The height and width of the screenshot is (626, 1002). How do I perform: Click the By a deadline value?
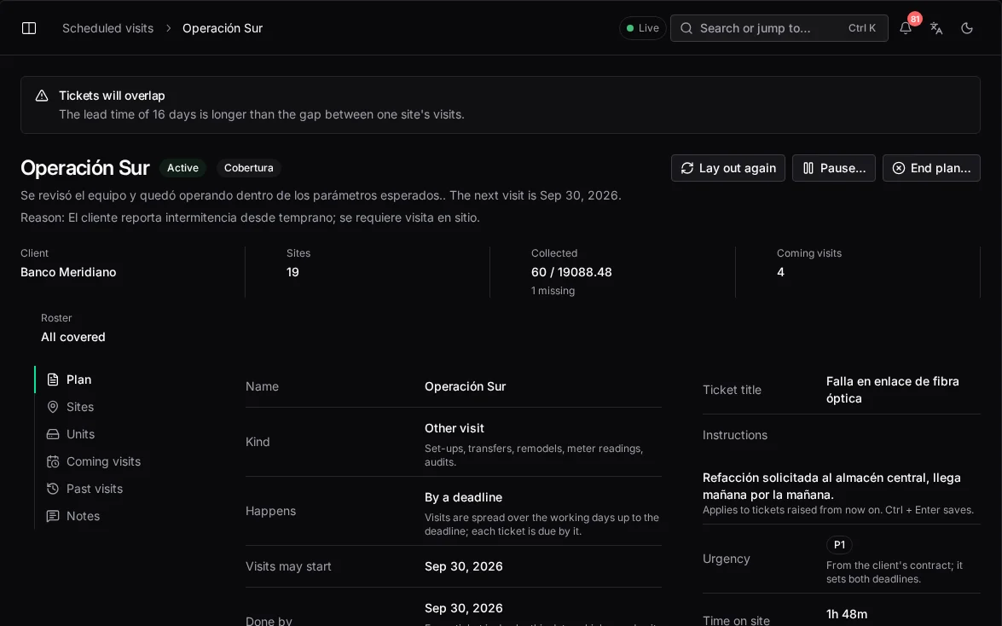click(463, 497)
